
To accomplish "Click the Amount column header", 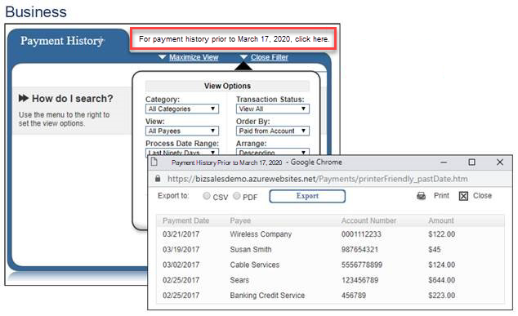I will coord(441,220).
